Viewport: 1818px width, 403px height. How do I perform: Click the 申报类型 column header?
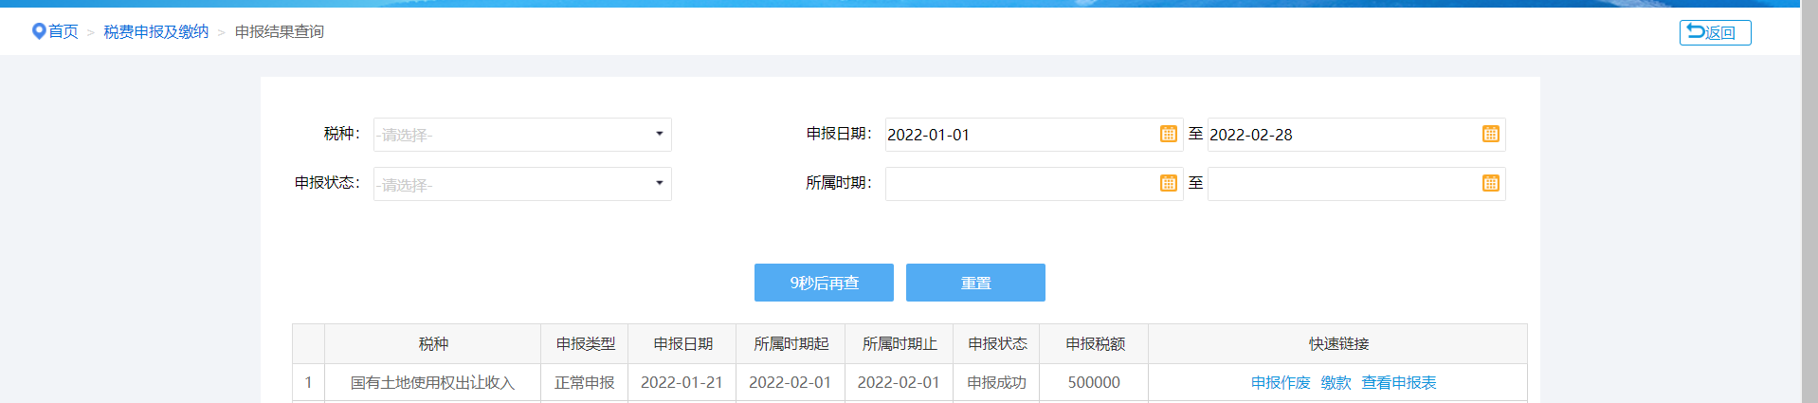(x=585, y=343)
